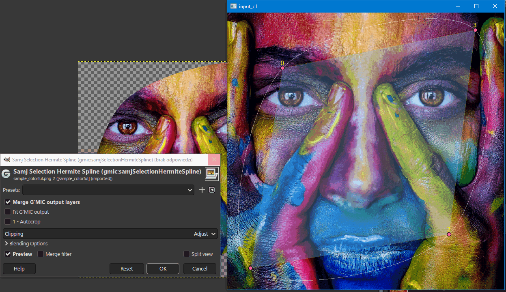This screenshot has width=506, height=292.
Task: Maximize the input_c1 window
Action: pyautogui.click(x=476, y=6)
